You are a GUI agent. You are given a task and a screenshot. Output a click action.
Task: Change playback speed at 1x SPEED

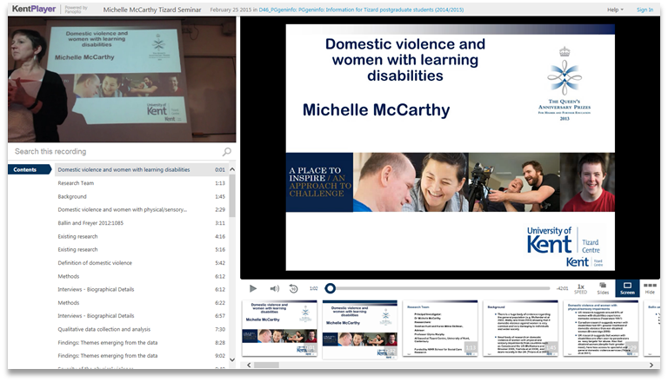(581, 289)
